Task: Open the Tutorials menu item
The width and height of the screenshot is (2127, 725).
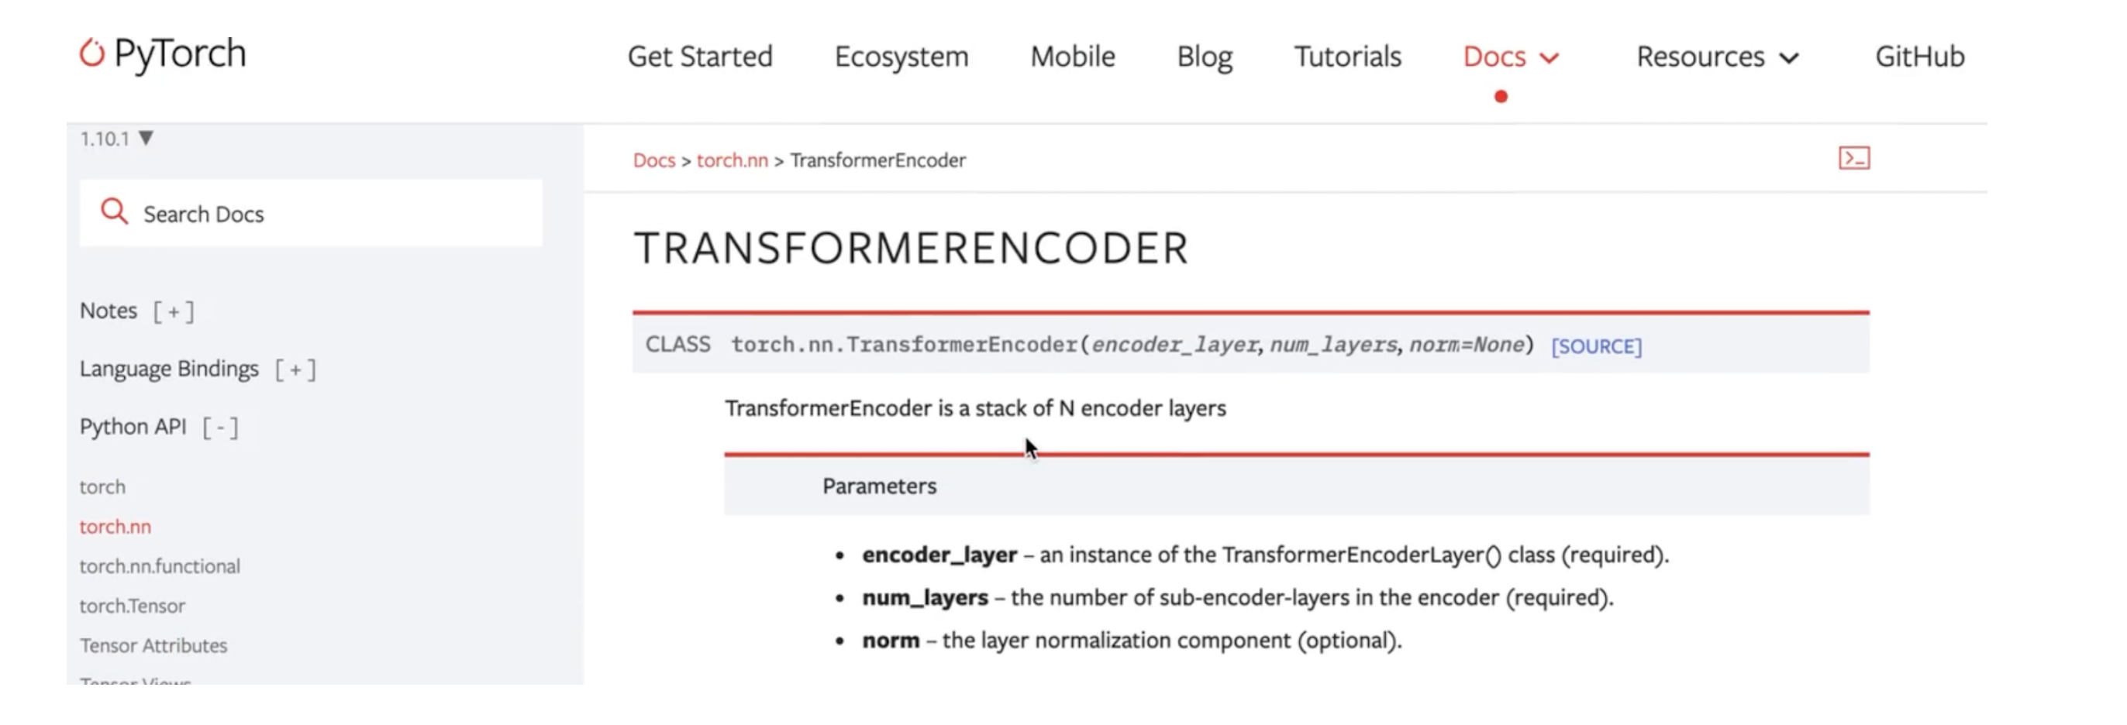Action: point(1346,57)
